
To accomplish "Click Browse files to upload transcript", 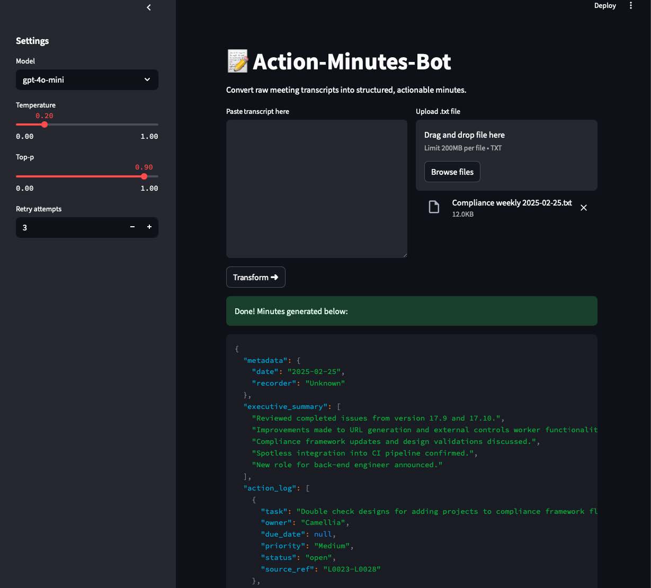I will coord(452,172).
